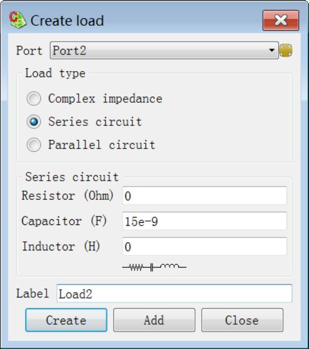The image size is (309, 349).
Task: Click the Label field containing Load2
Action: click(174, 294)
